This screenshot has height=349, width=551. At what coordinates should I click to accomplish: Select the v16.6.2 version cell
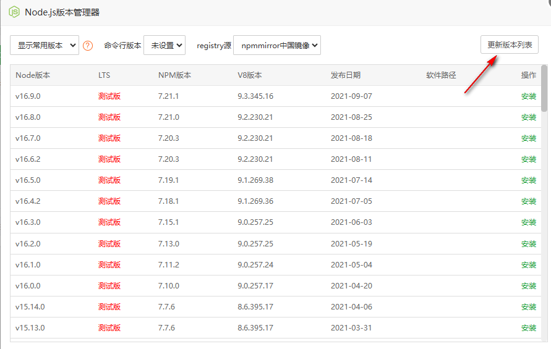(x=28, y=159)
